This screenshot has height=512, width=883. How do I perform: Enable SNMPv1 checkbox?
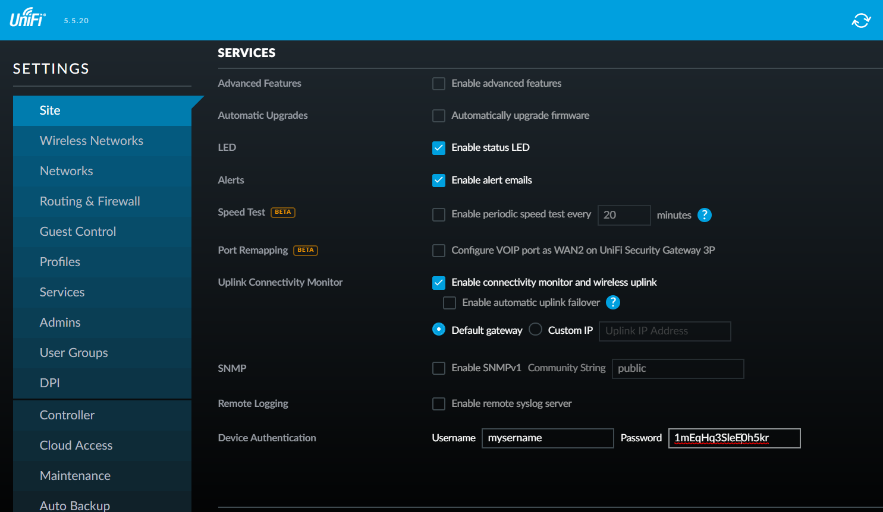pos(439,368)
